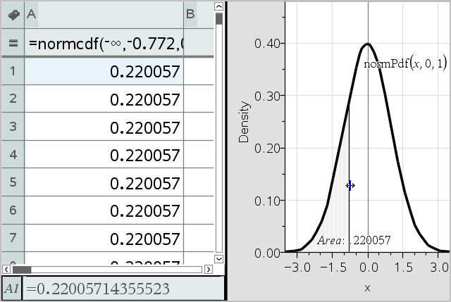Select the column A header
The width and height of the screenshot is (451, 302).
point(104,13)
